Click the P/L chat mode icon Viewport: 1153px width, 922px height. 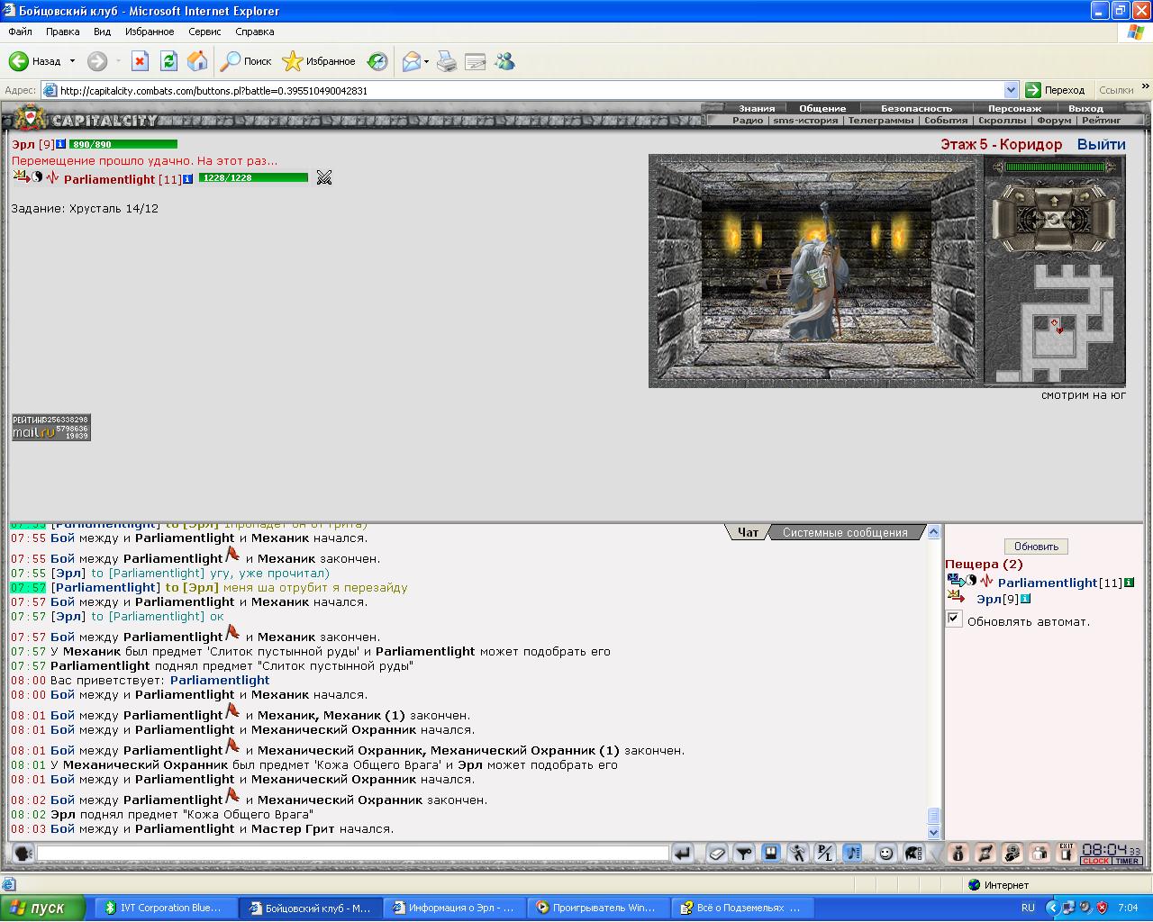[x=825, y=854]
